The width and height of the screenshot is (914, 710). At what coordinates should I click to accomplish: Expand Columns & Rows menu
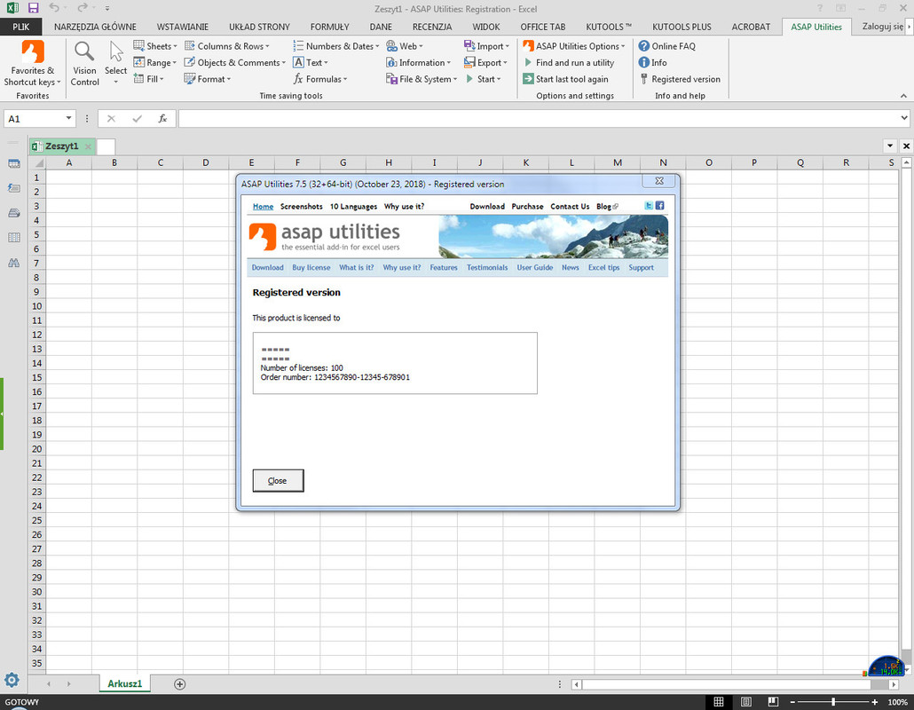(227, 46)
